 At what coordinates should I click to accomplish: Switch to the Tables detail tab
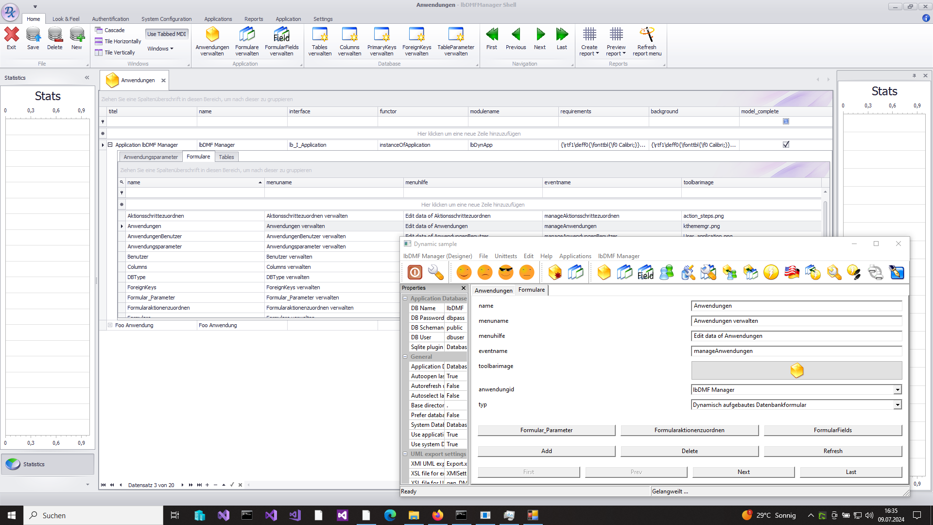[226, 157]
